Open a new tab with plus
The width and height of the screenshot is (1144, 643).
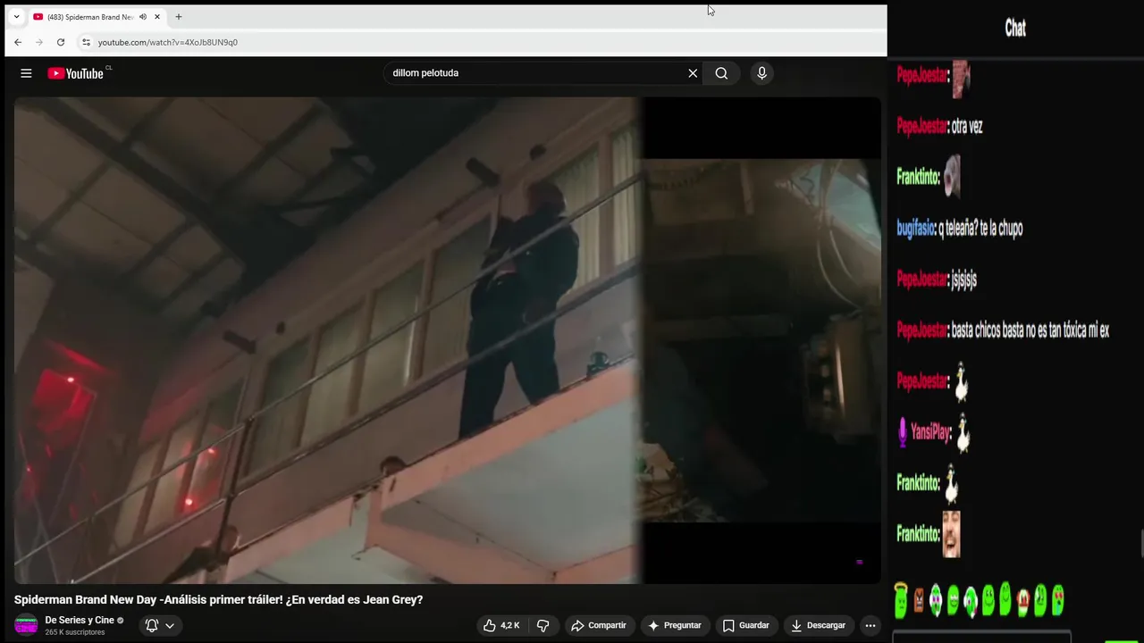click(179, 17)
